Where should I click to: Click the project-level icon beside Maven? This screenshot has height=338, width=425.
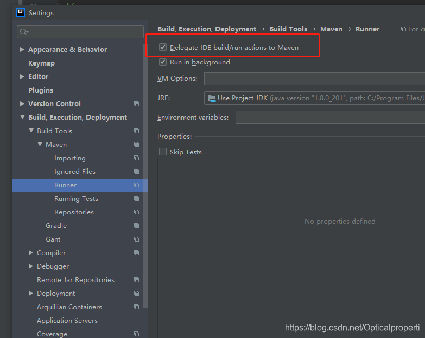point(137,145)
